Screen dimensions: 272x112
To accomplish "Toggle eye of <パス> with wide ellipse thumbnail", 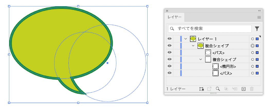I will pos(169,52).
